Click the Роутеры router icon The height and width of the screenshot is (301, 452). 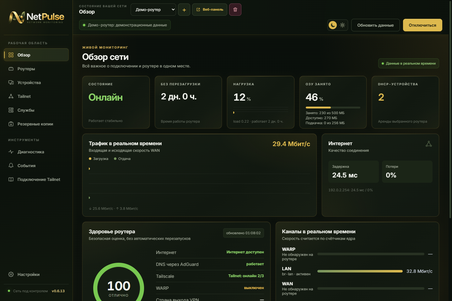[x=11, y=69]
